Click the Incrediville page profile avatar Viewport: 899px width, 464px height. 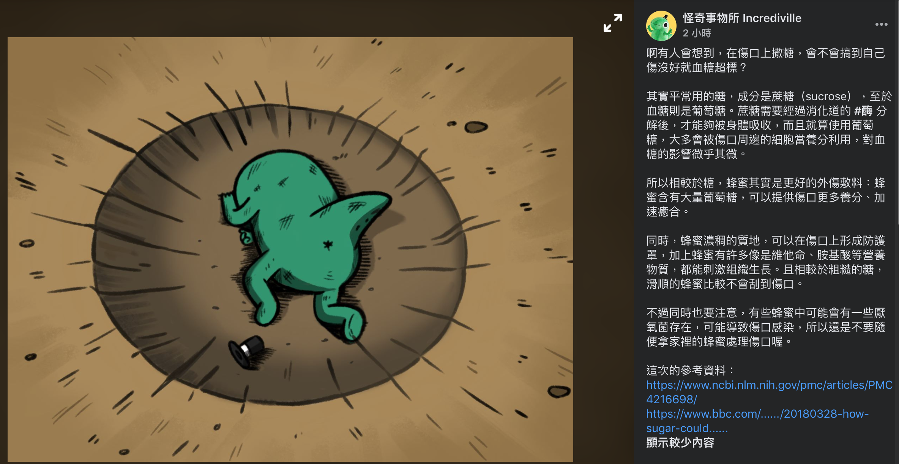tap(661, 25)
